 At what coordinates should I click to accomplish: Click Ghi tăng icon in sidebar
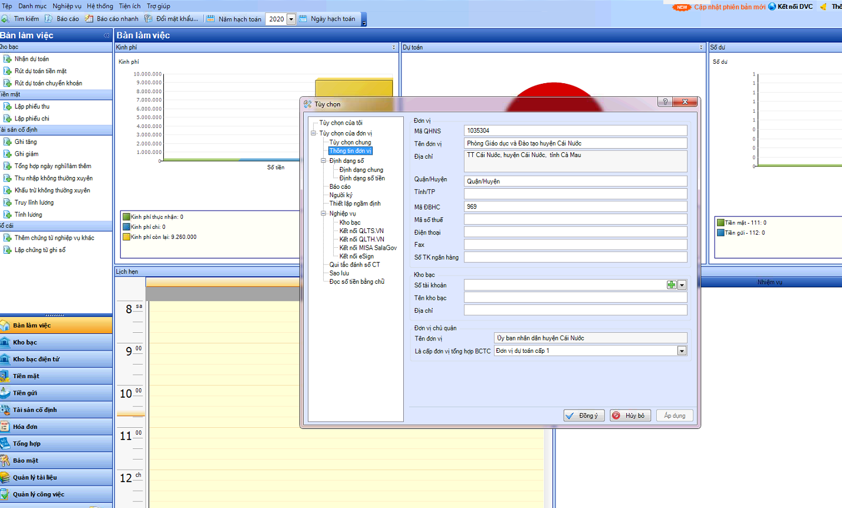click(8, 142)
